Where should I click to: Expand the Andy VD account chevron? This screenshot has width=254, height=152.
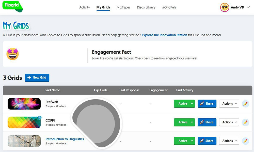(x=248, y=7)
